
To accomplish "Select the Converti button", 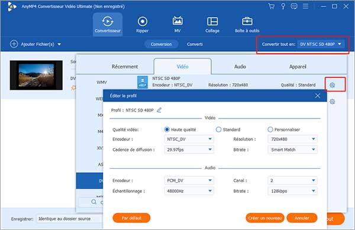I will coord(195,44).
